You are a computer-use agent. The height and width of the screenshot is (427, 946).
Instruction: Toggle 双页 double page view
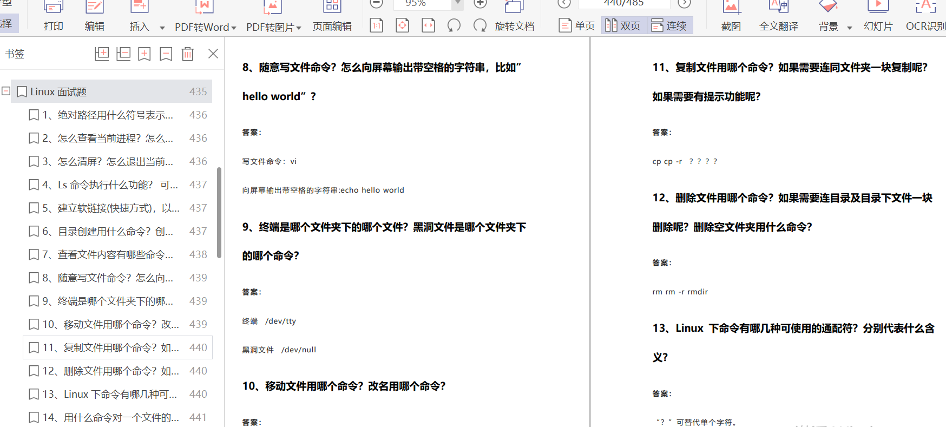pyautogui.click(x=623, y=25)
